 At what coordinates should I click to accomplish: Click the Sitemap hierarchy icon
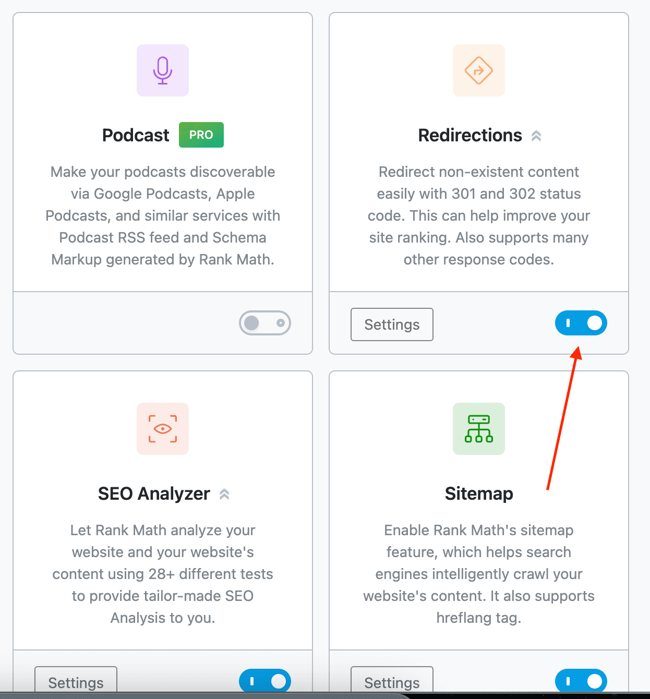coord(478,429)
